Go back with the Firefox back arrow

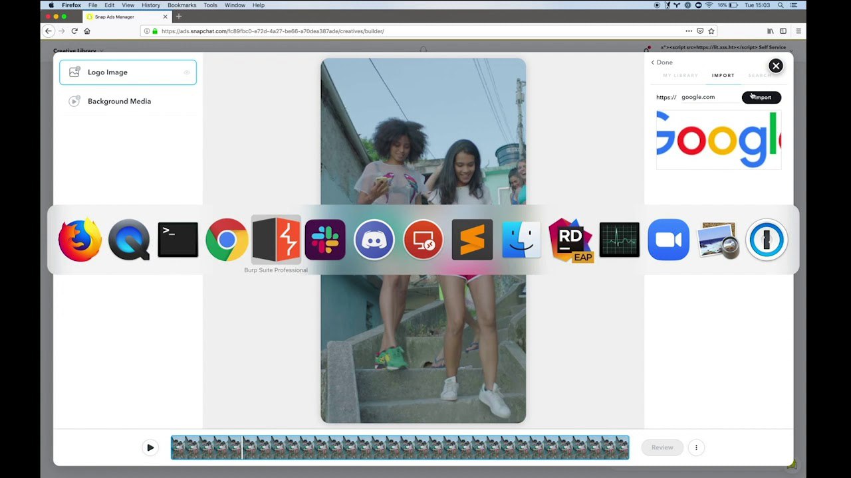click(x=49, y=31)
